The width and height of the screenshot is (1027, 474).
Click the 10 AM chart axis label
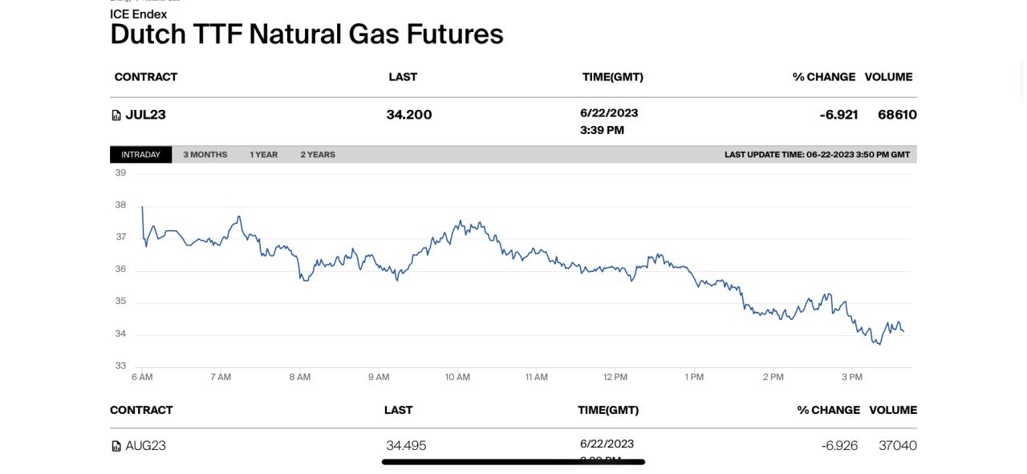[457, 377]
